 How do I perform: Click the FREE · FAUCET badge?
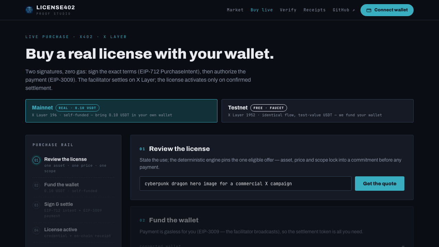269,108
